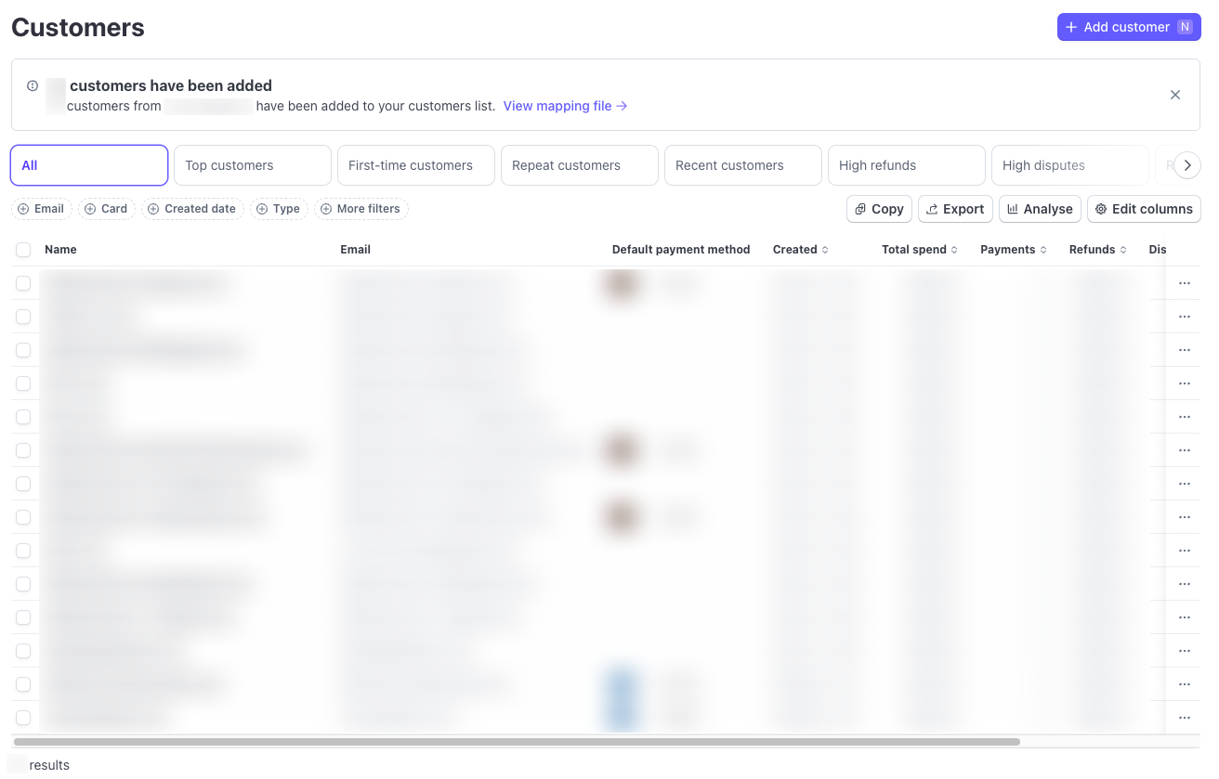Add a Card filter

(106, 209)
